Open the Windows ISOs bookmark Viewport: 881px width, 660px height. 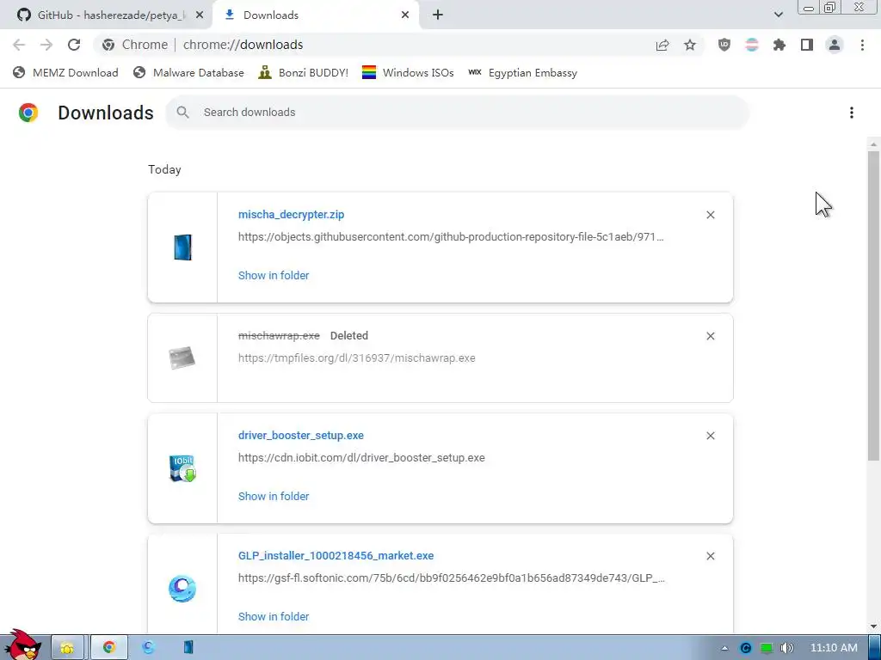point(408,73)
